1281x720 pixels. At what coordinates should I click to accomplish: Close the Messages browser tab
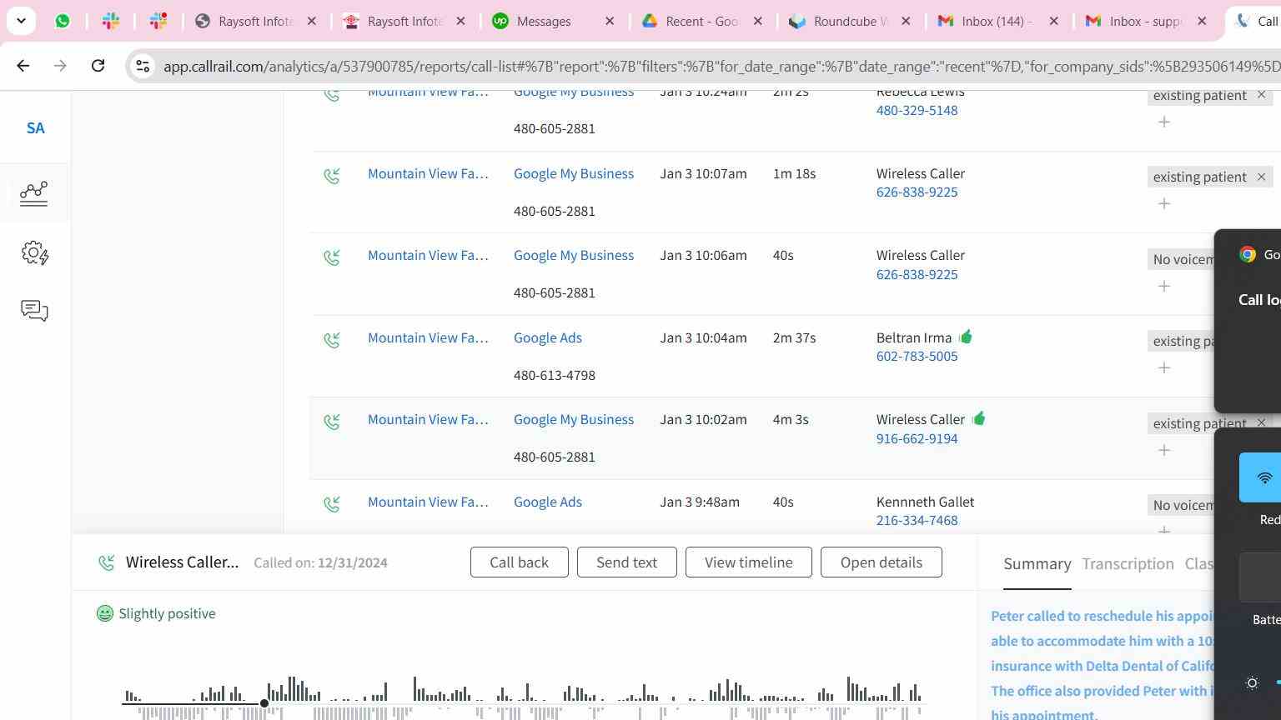(x=610, y=21)
